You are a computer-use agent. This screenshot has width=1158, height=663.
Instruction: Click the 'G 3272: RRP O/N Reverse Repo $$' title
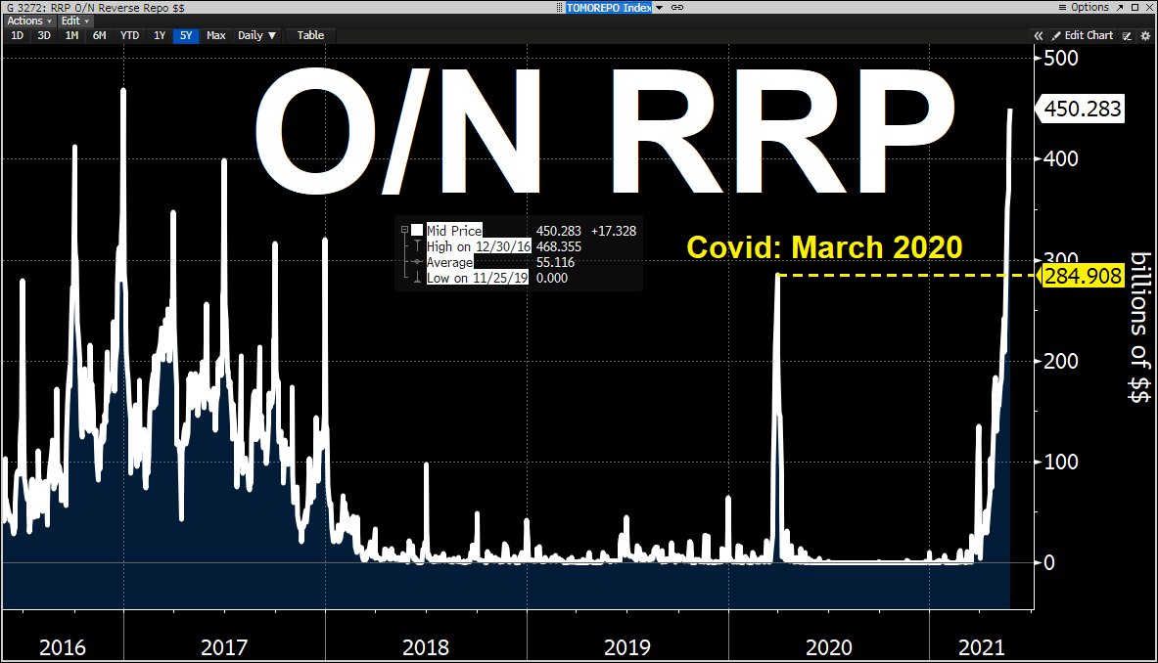point(95,8)
